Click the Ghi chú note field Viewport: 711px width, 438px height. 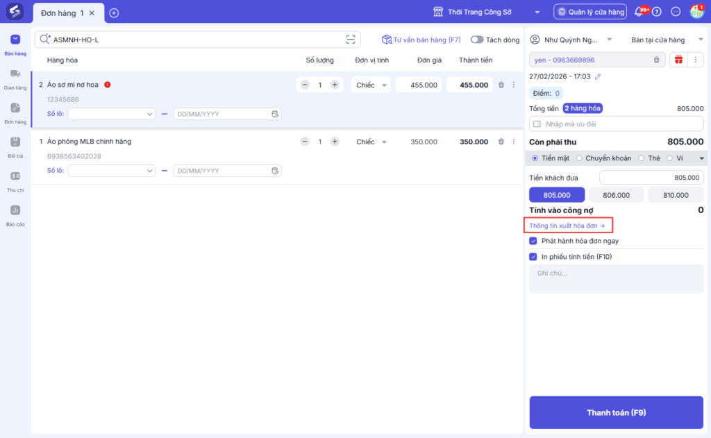[x=617, y=279]
